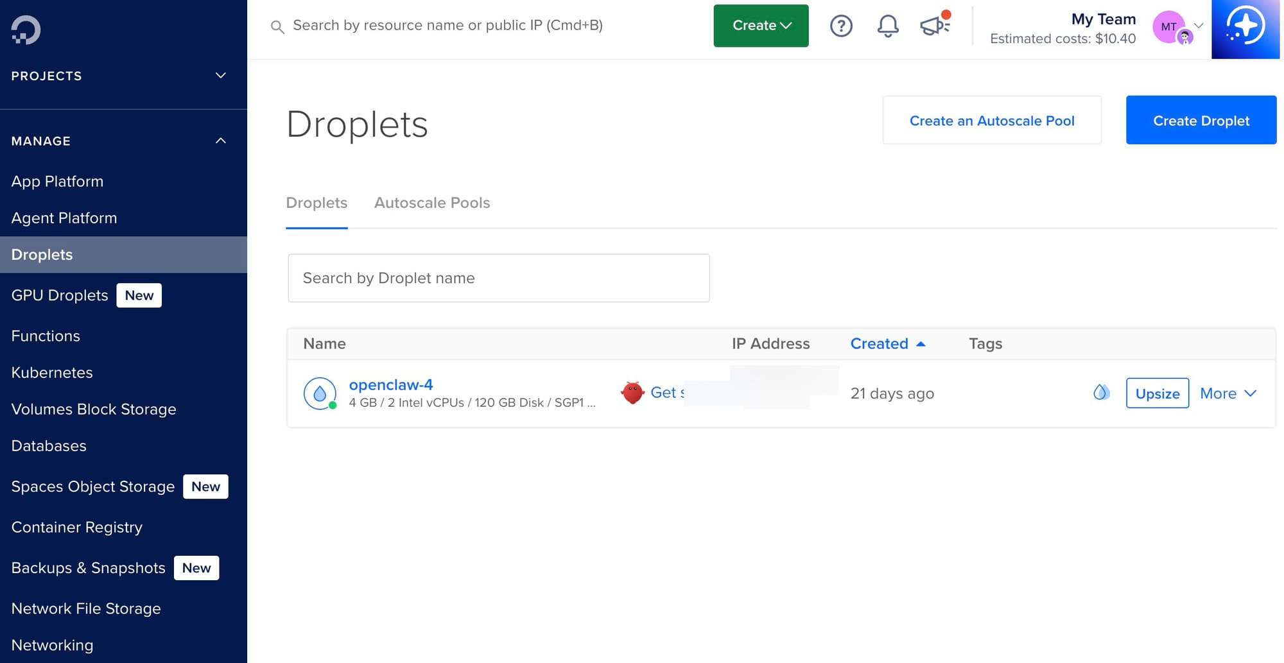This screenshot has width=1284, height=663.
Task: Click the red mascot icon beside Get
Action: tap(632, 393)
